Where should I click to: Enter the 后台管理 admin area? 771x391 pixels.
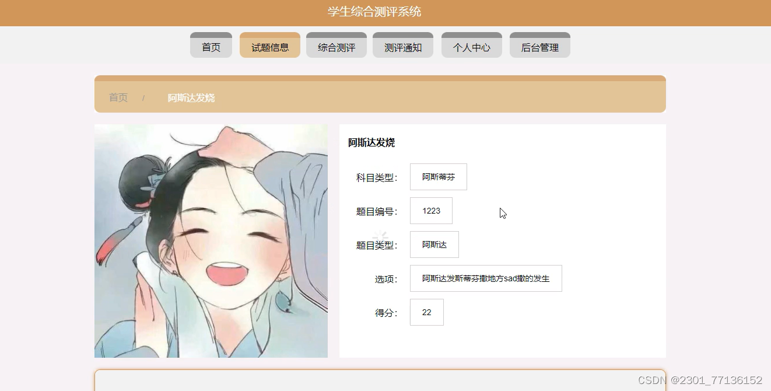point(539,44)
